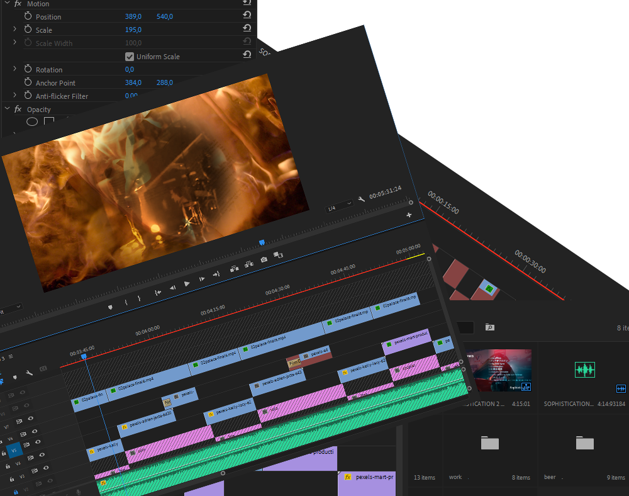The width and height of the screenshot is (629, 496).
Task: Expand the Anti-flicker Filter property
Action: [x=14, y=96]
